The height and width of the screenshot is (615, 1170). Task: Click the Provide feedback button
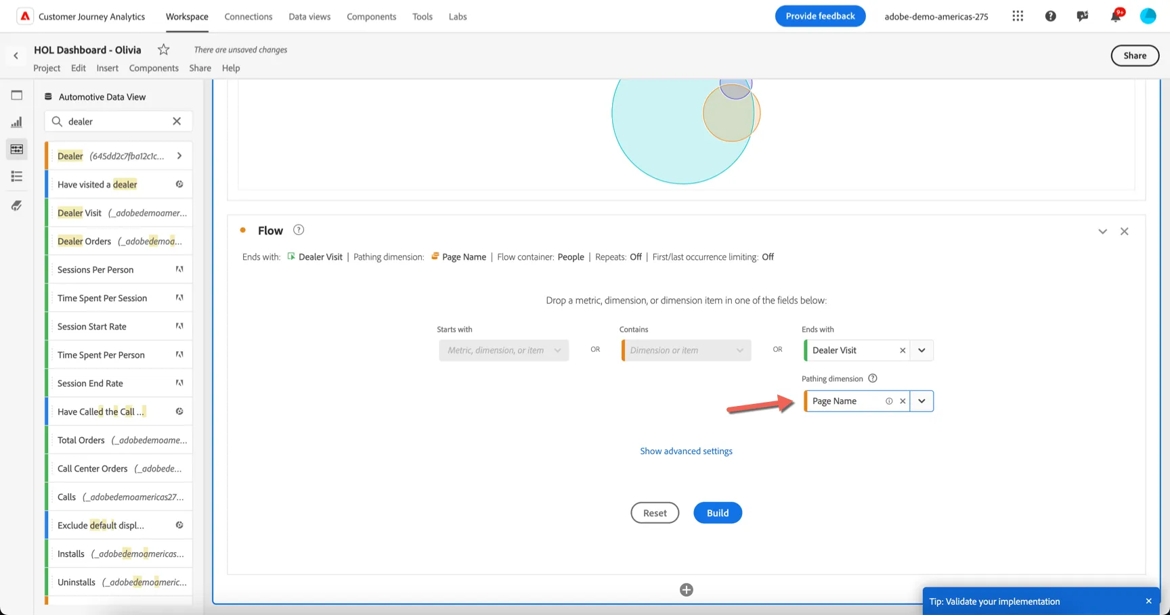(x=820, y=16)
